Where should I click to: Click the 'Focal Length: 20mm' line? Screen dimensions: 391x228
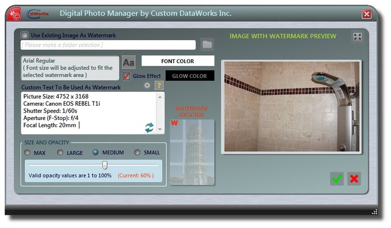(x=49, y=125)
